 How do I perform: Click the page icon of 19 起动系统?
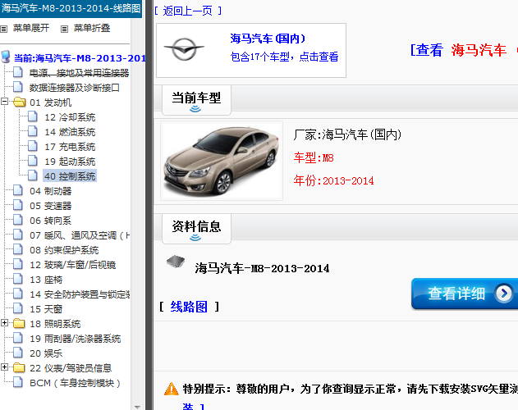click(x=32, y=161)
